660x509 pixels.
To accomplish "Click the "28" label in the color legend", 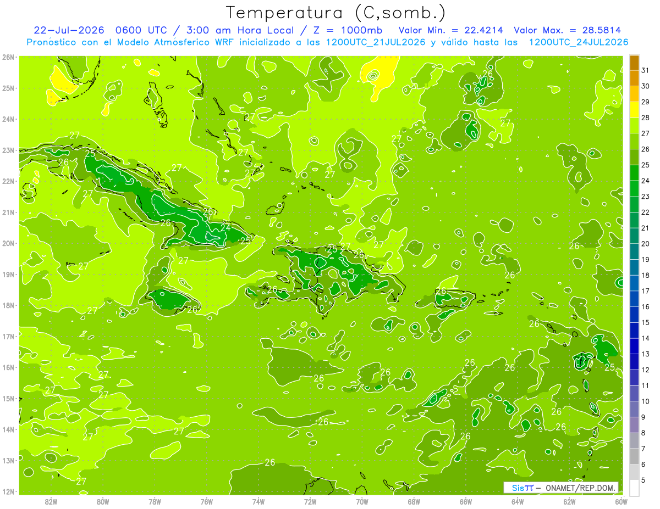I will (x=646, y=118).
